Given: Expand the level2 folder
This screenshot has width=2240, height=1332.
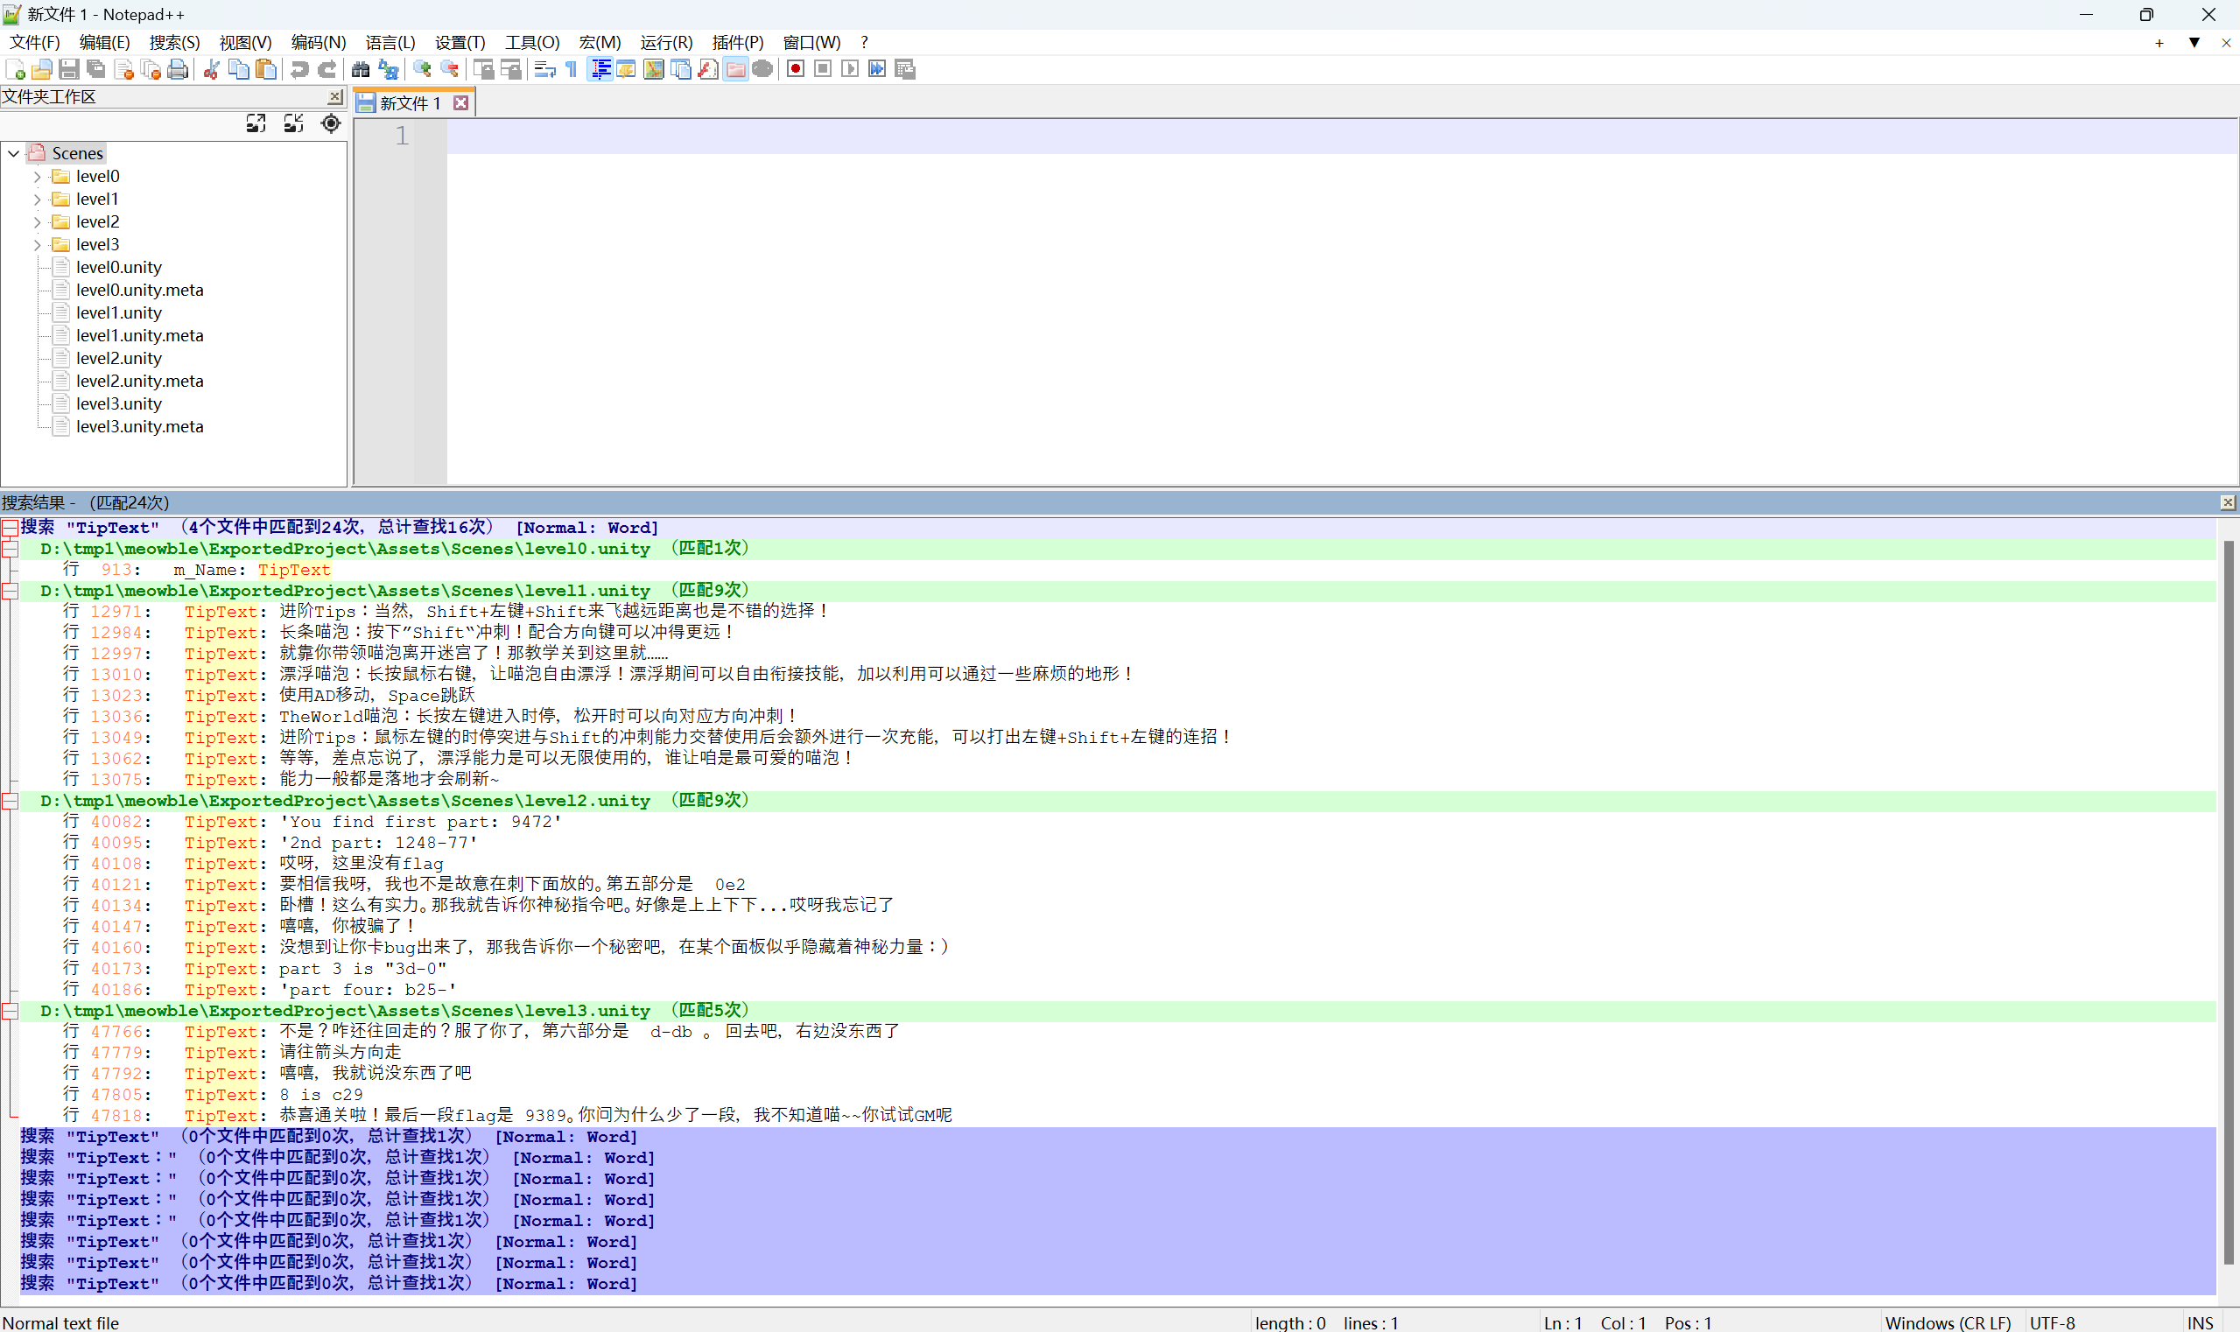Looking at the screenshot, I should [37, 221].
